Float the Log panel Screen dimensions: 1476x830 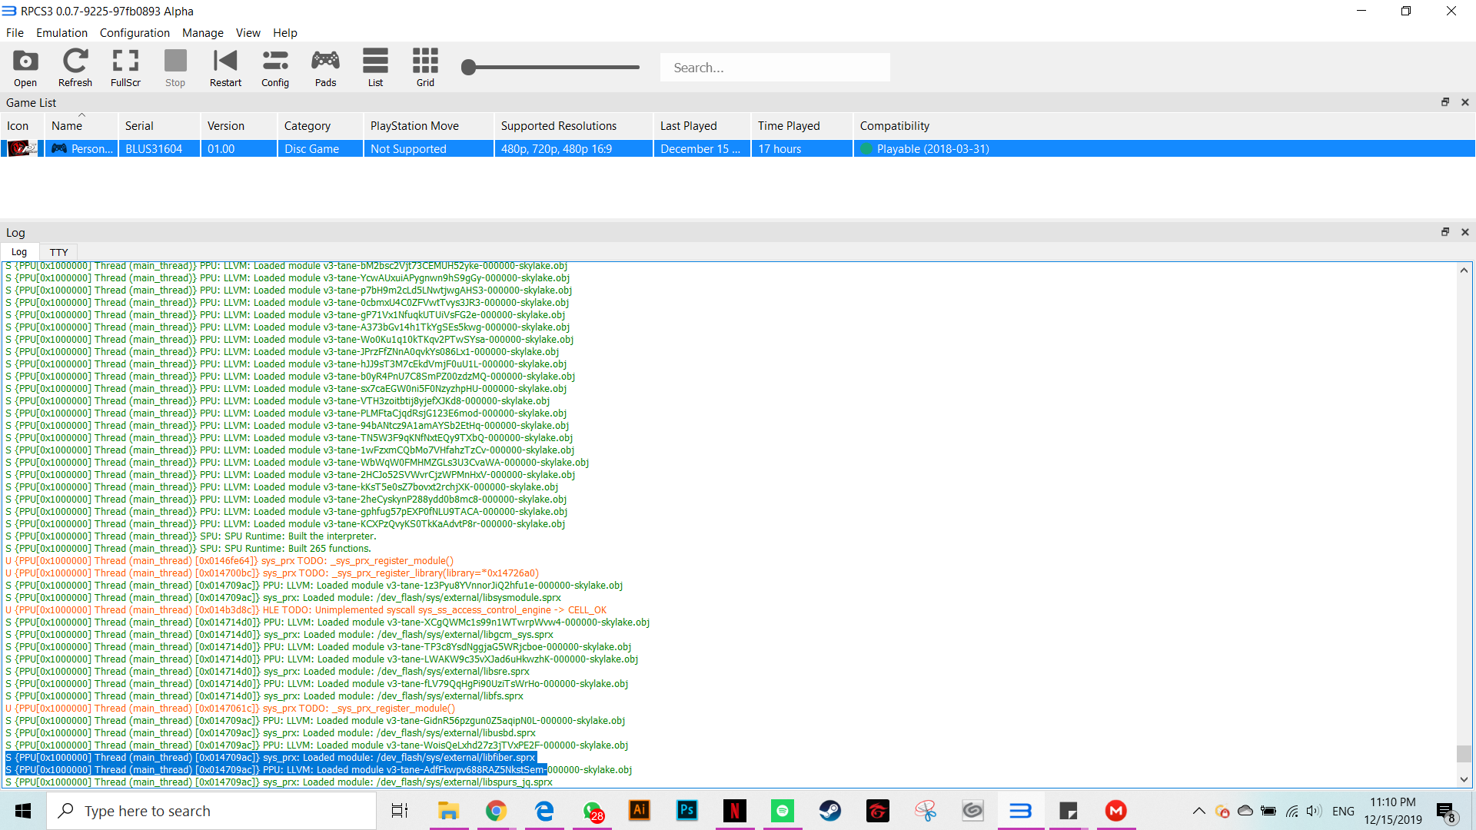(x=1444, y=232)
